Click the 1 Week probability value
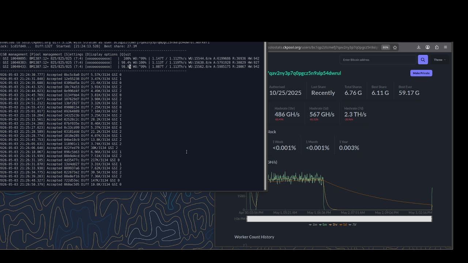Viewport: 468px width, 263px height. coord(284,148)
